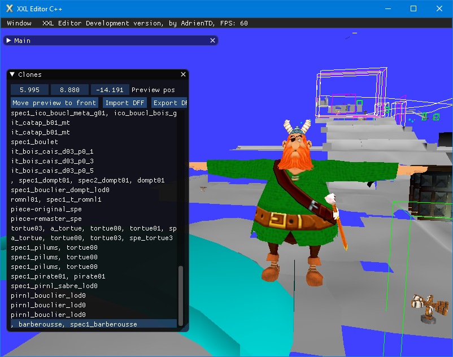
Task: Select spec1_ico_boucl_meta_g01 clone row
Action: pos(94,113)
